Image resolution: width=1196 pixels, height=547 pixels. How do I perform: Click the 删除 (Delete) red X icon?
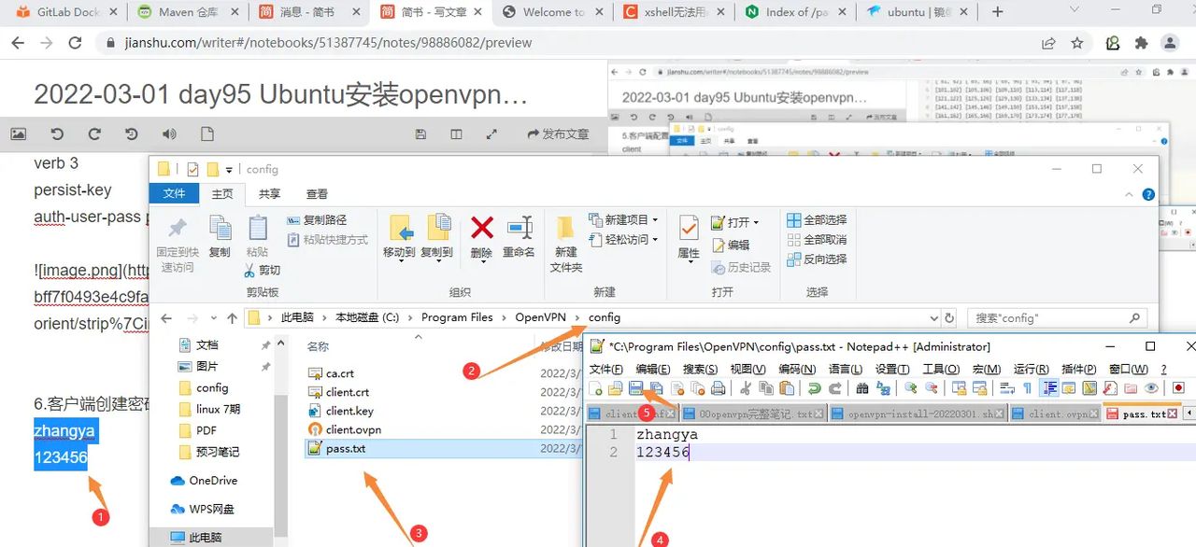click(482, 229)
